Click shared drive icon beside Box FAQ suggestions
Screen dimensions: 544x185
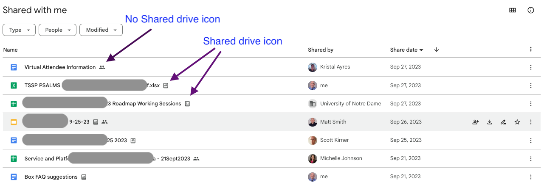click(x=84, y=177)
